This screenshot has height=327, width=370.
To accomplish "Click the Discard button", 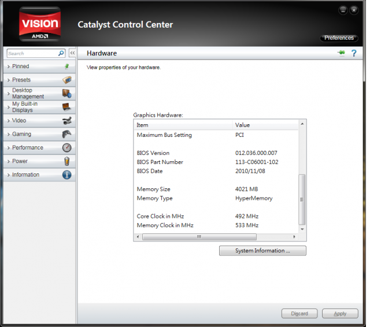I will pos(299,314).
